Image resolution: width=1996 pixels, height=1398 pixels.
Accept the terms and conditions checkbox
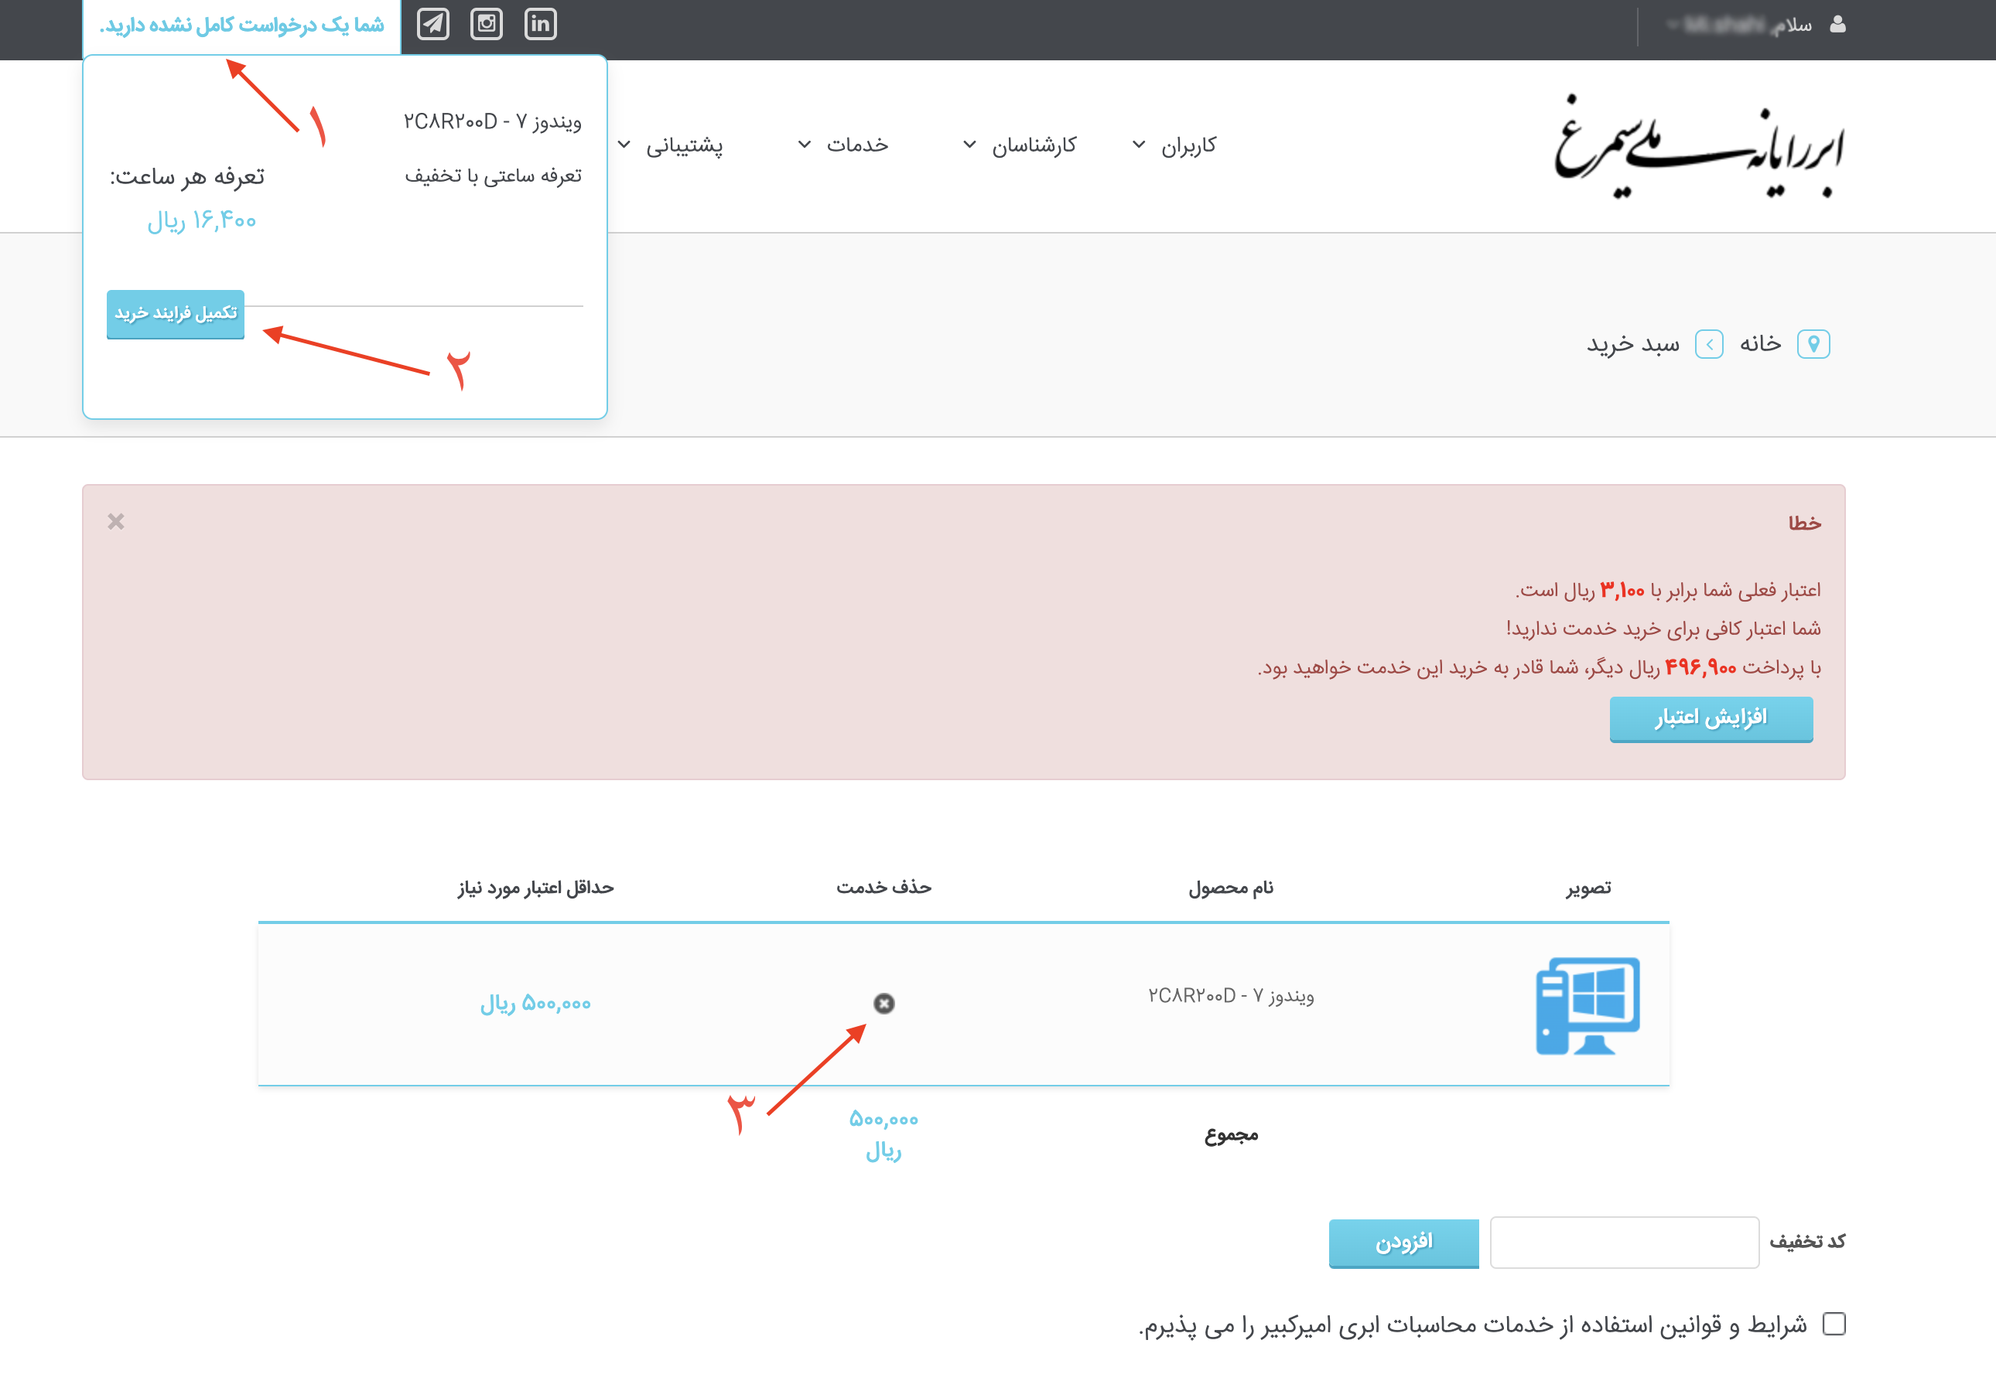point(1834,1323)
